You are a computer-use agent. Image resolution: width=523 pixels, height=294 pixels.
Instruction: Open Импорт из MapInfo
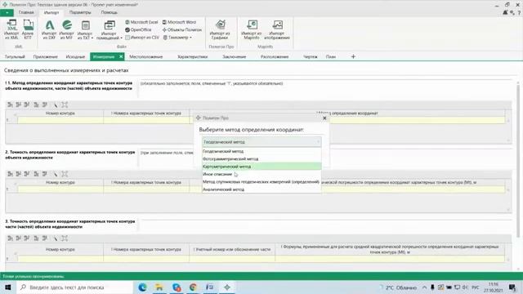coord(252,29)
